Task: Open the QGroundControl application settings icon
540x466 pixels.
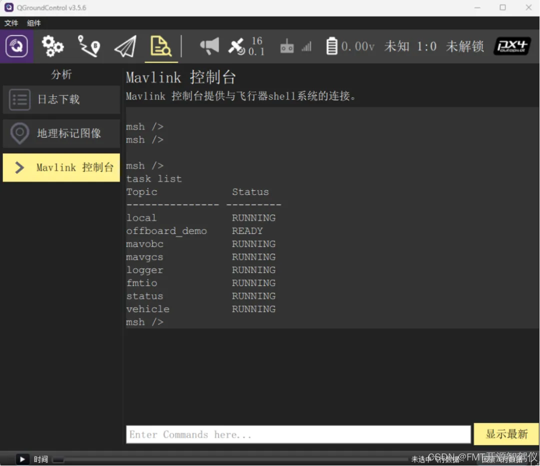Action: point(16,46)
